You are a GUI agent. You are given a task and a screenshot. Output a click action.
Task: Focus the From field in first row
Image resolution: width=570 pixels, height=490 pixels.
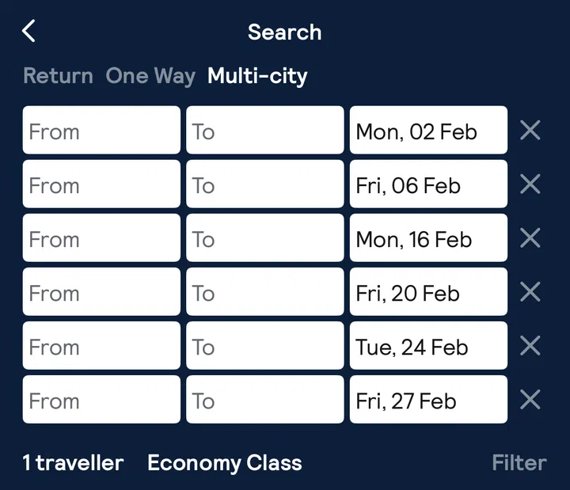101,131
